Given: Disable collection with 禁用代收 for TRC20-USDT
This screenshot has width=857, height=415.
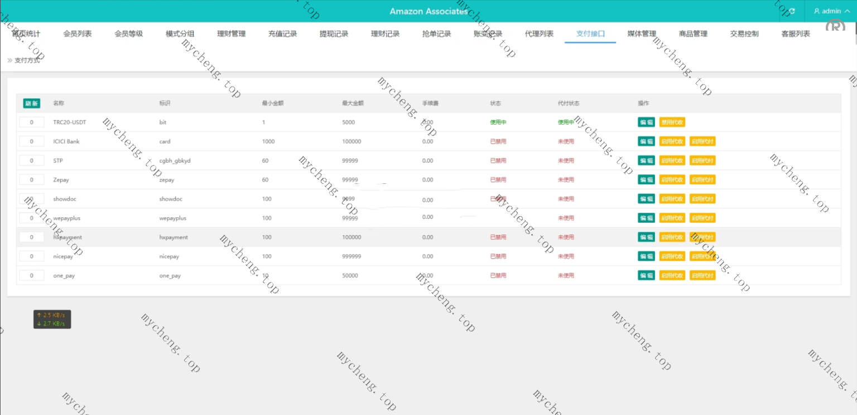Looking at the screenshot, I should [672, 123].
